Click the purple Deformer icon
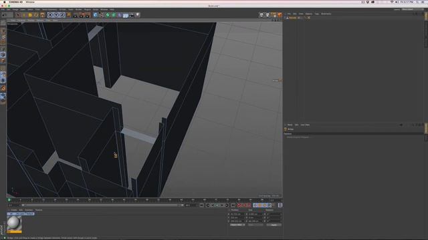The image size is (428, 240). [x=120, y=15]
